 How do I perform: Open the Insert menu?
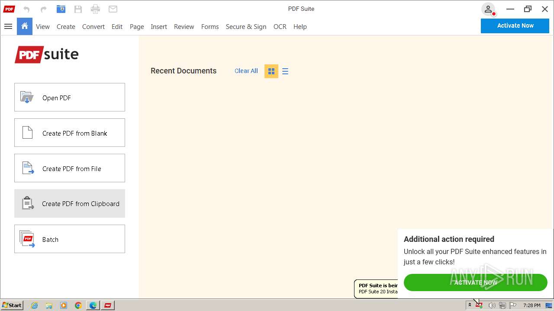tap(159, 27)
